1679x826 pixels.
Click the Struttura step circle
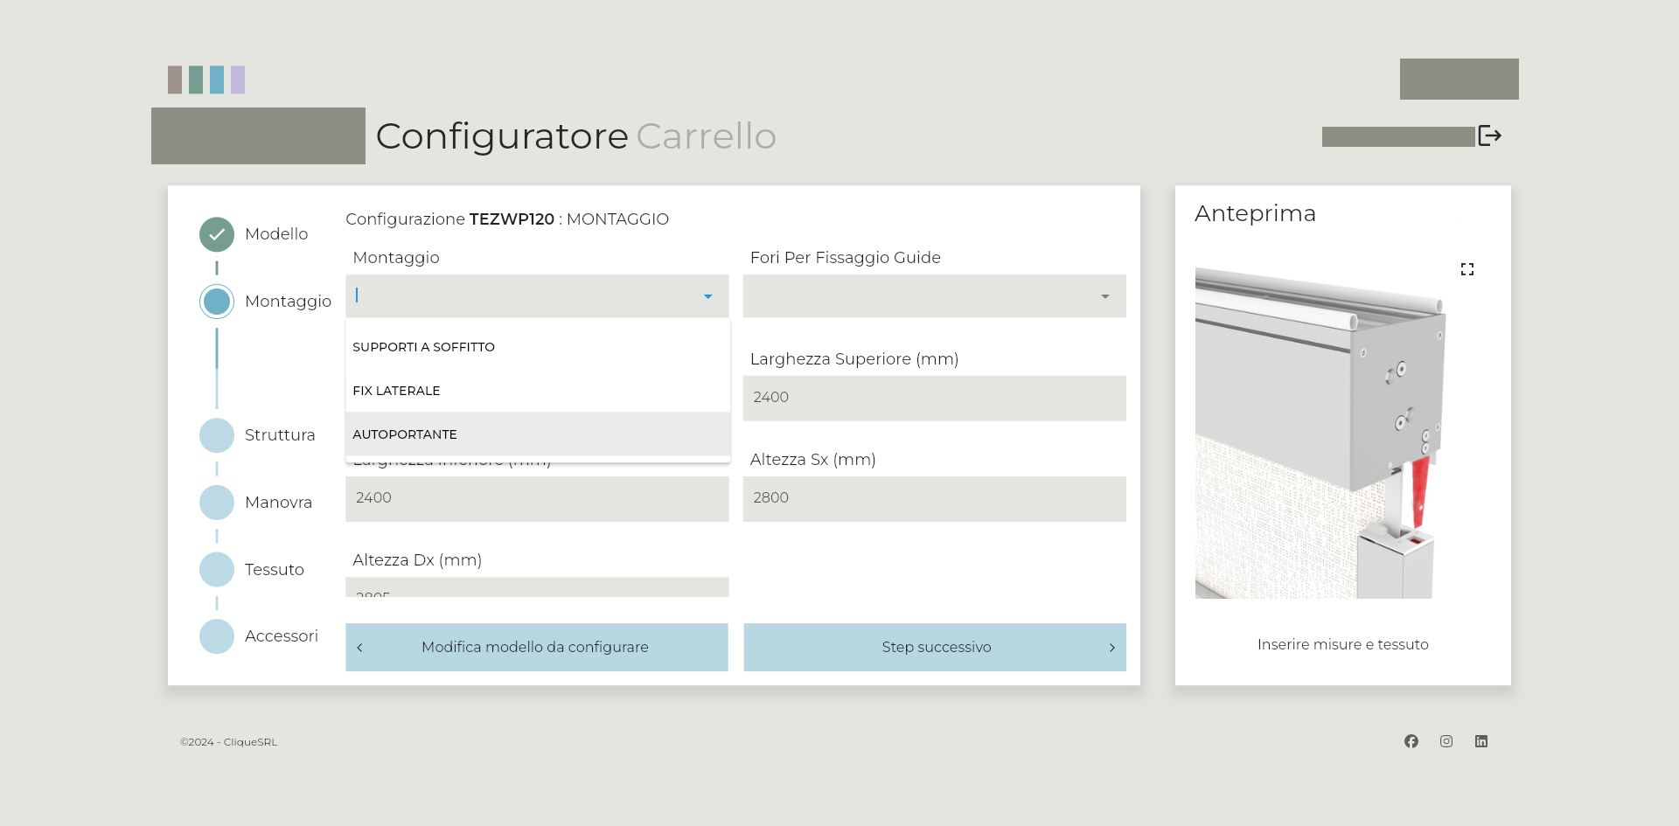(x=217, y=435)
